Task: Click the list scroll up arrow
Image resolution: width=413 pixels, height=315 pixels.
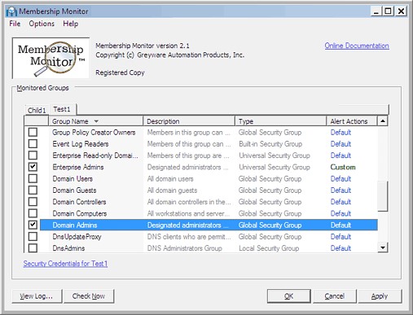Action: tap(383, 121)
